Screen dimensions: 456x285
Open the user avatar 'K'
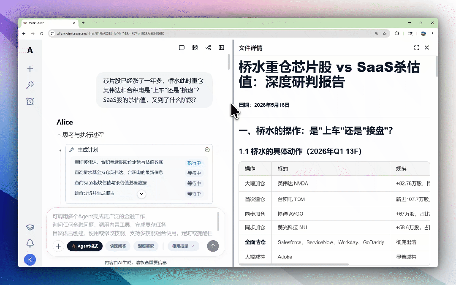click(x=30, y=260)
